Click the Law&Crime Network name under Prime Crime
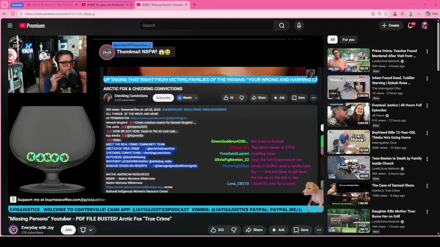Image resolution: width=440 pixels, height=247 pixels. click(386, 61)
